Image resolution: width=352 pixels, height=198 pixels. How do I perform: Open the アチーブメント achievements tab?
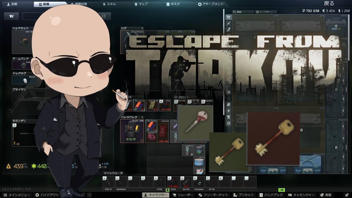click(211, 4)
